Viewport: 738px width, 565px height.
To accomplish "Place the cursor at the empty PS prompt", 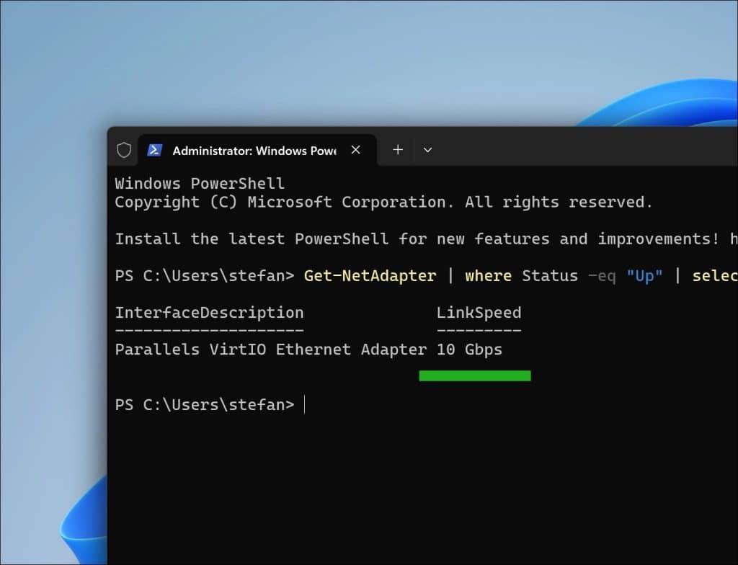I will click(x=305, y=404).
